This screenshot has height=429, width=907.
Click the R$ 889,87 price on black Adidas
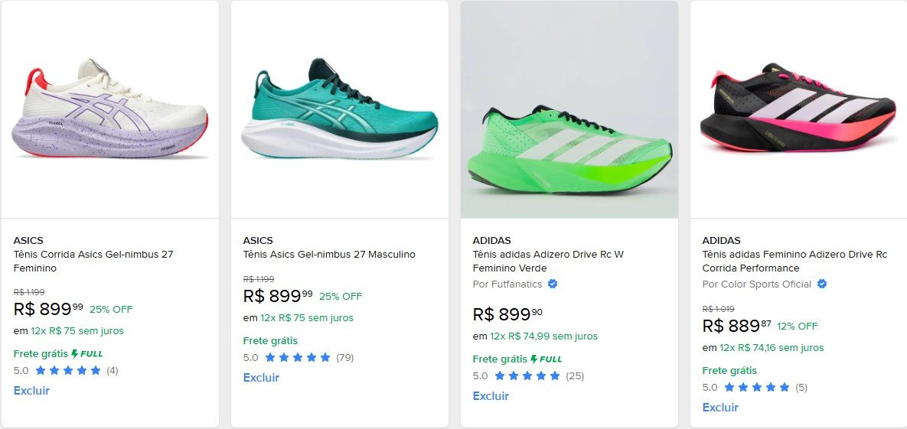point(736,326)
